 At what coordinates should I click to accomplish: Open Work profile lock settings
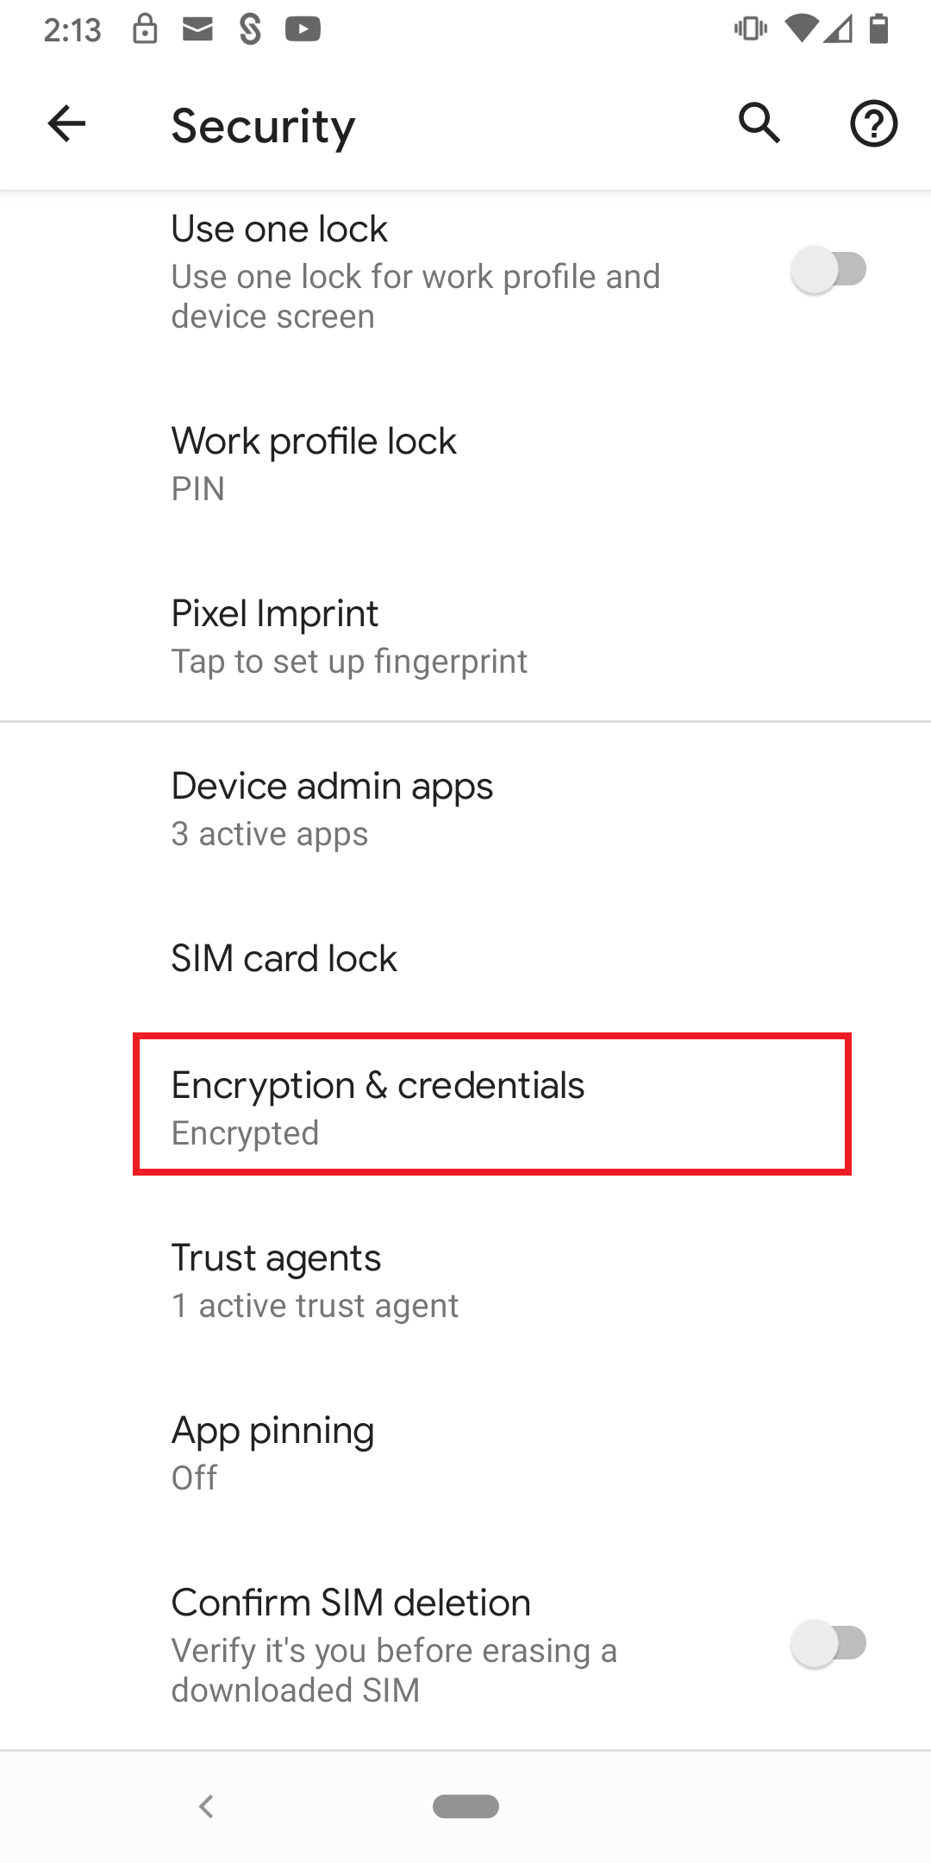465,464
